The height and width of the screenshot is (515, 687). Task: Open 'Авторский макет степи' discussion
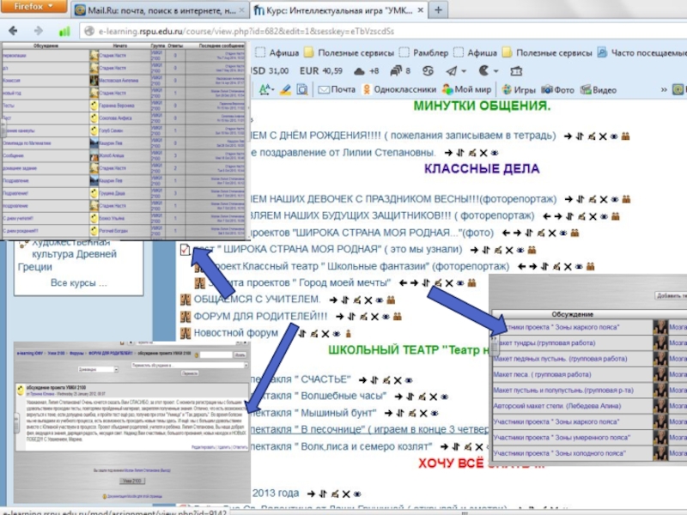[x=556, y=406]
